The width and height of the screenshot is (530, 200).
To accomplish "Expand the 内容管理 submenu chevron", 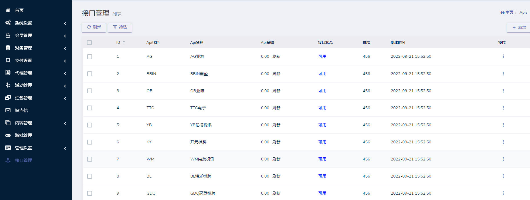I will (x=65, y=123).
